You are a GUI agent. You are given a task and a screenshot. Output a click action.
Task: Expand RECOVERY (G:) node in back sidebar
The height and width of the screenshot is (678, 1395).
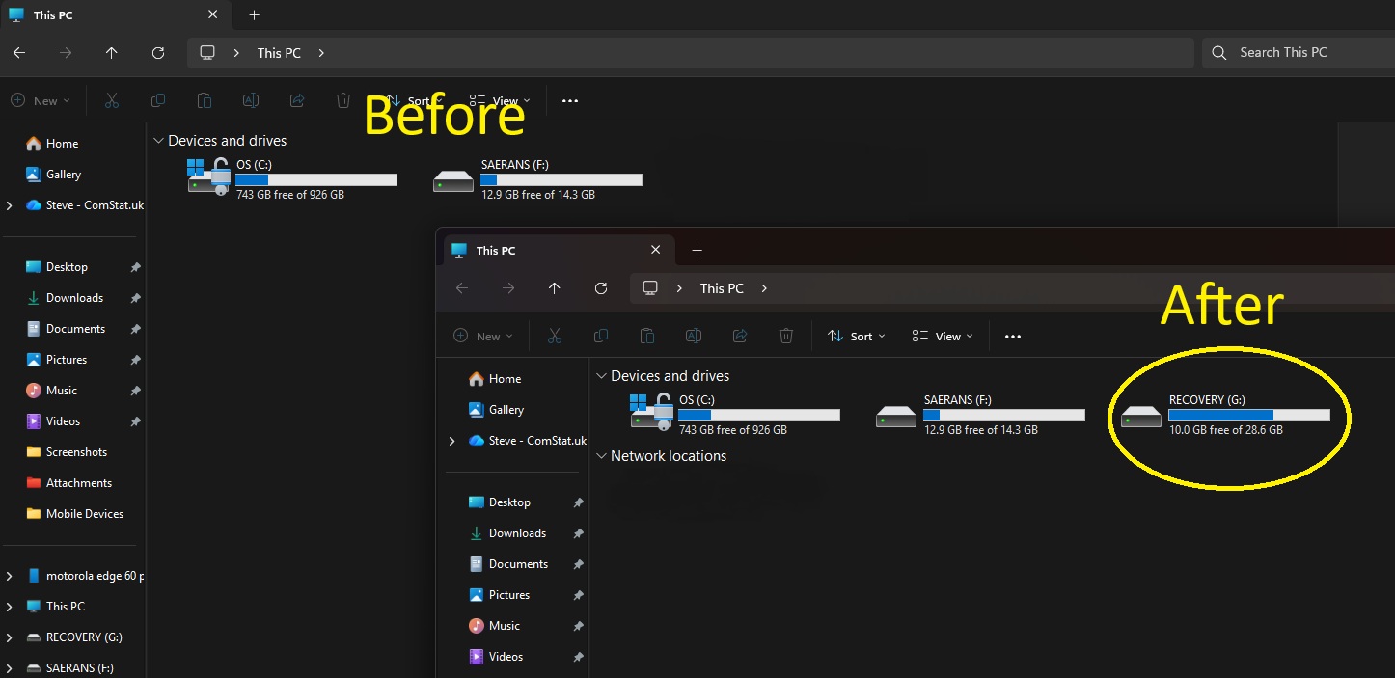10,637
